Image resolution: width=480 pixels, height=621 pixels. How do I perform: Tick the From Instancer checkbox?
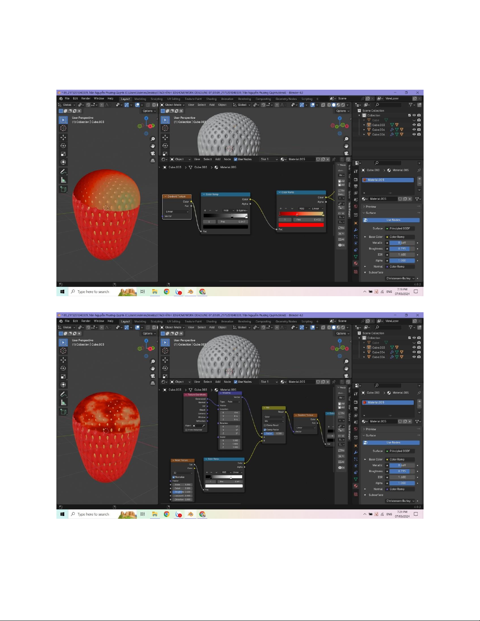(186, 430)
